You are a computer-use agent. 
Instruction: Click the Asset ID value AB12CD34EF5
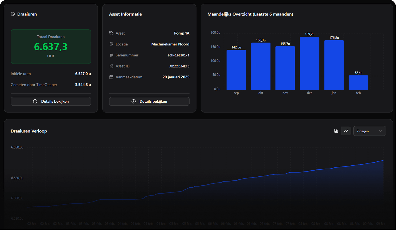pyautogui.click(x=179, y=66)
